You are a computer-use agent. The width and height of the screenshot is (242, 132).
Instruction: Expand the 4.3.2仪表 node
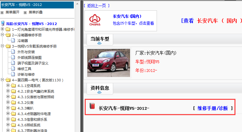click(8, 102)
